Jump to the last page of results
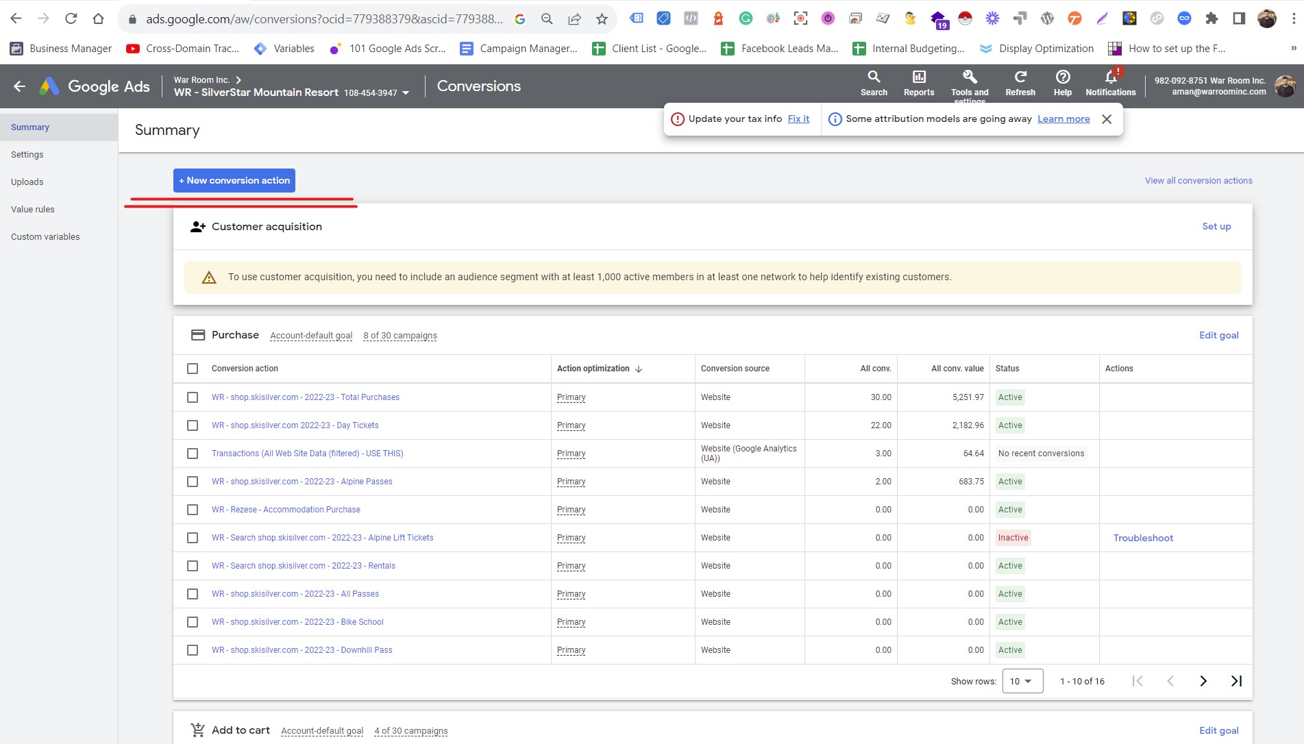Viewport: 1304px width, 744px height. pos(1236,681)
